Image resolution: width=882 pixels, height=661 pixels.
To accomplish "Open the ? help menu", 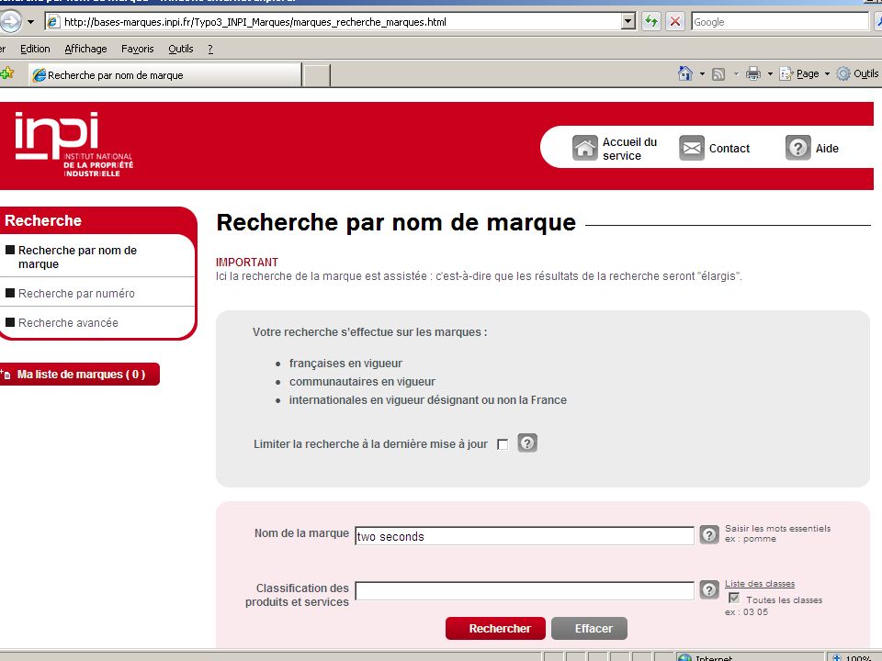I will tap(210, 49).
